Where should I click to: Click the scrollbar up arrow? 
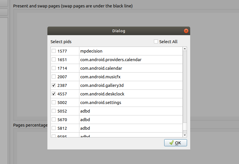[x=185, y=49]
